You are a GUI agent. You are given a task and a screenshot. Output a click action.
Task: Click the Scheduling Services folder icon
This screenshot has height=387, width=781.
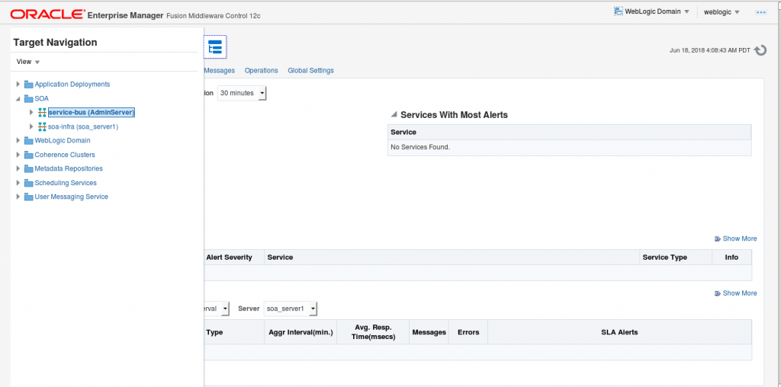(x=28, y=183)
